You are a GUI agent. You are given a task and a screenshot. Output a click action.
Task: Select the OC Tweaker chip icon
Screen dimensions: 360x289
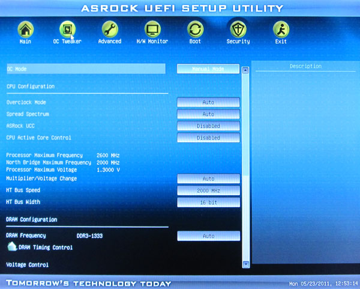pos(67,29)
